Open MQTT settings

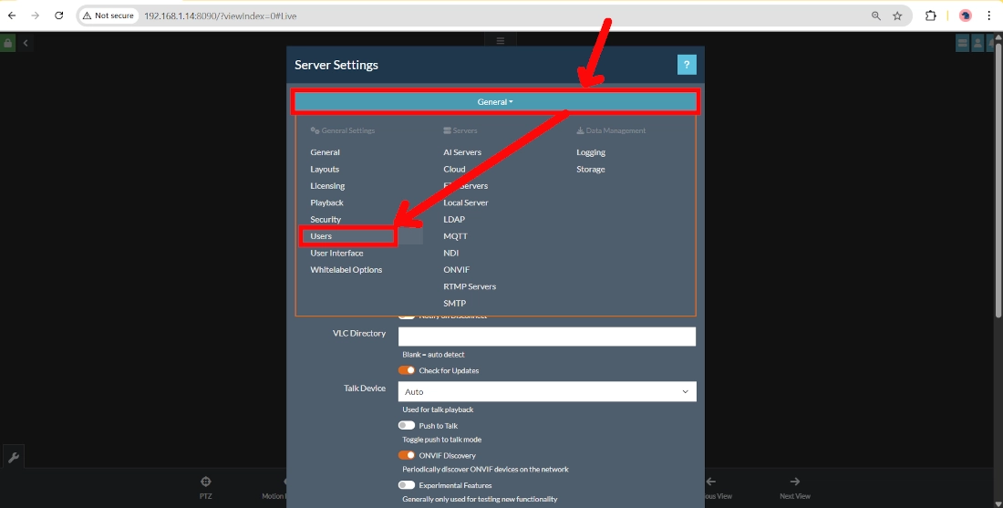coord(455,236)
